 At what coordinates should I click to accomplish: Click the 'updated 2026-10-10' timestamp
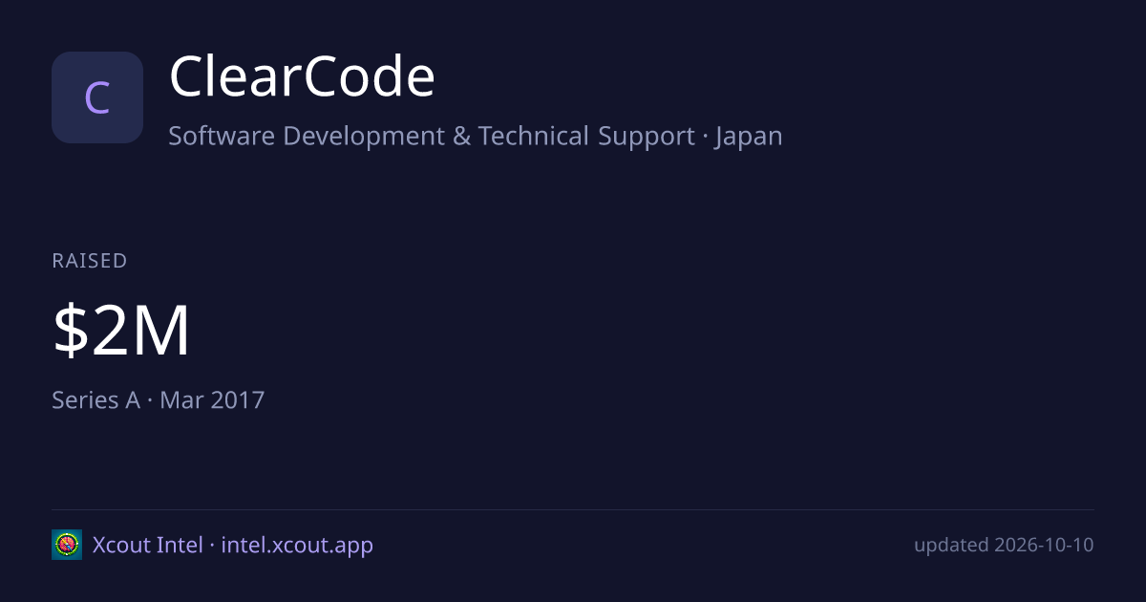coord(1004,546)
